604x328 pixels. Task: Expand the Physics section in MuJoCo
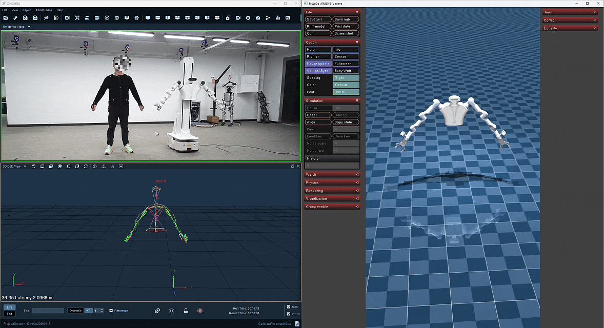tap(332, 182)
